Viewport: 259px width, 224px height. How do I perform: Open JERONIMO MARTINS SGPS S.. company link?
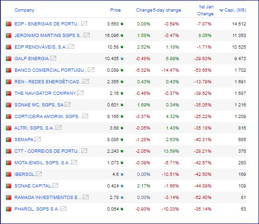tap(48, 36)
